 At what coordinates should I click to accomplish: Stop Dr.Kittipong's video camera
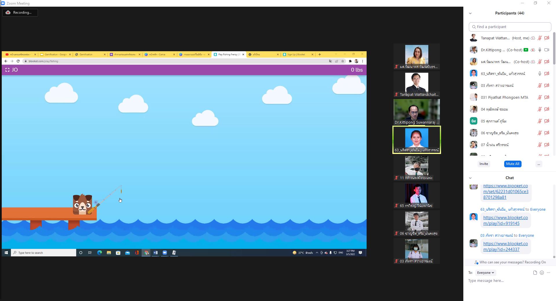(547, 50)
